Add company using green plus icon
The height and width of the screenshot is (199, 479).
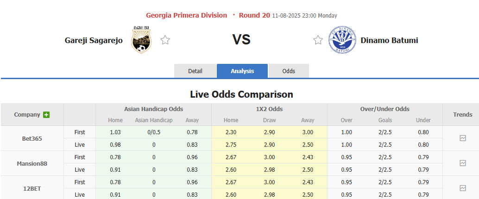[x=46, y=115]
